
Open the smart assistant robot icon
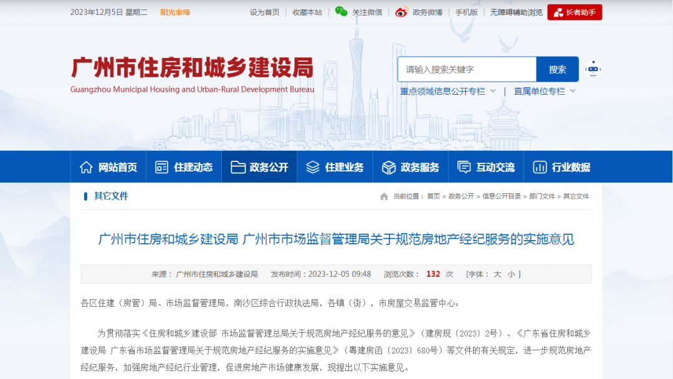pos(594,70)
